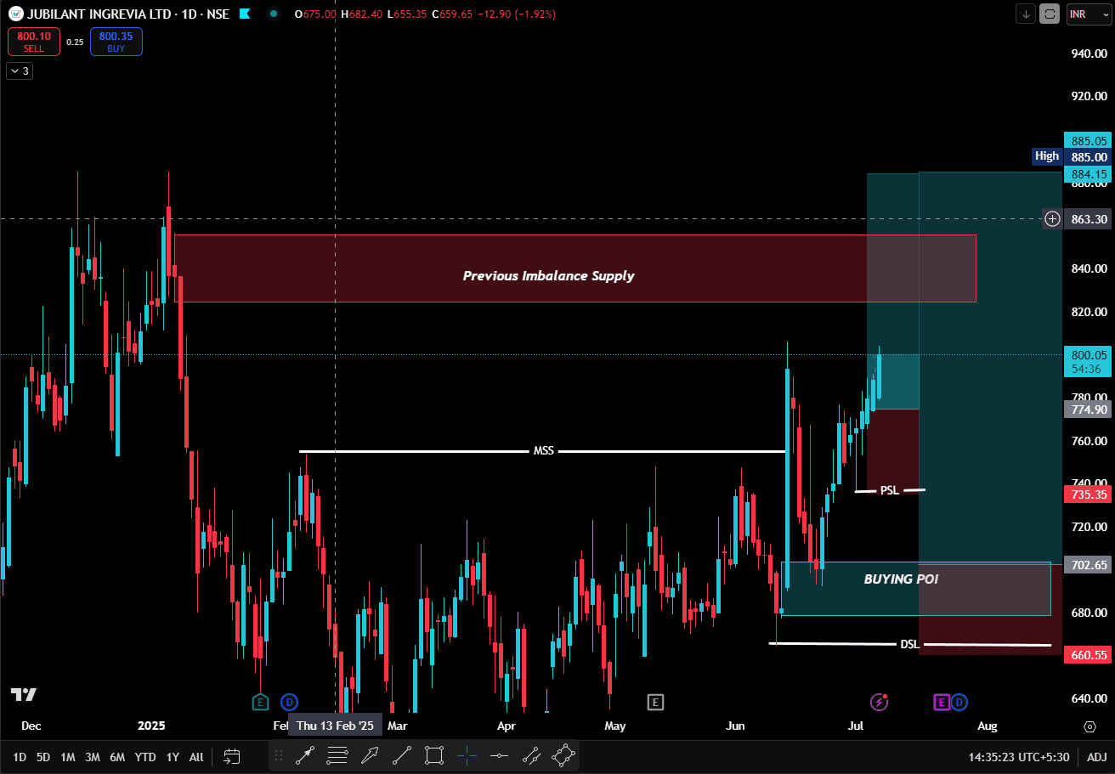This screenshot has width=1115, height=774.
Task: Switch to the 1M range
Action: (x=68, y=756)
